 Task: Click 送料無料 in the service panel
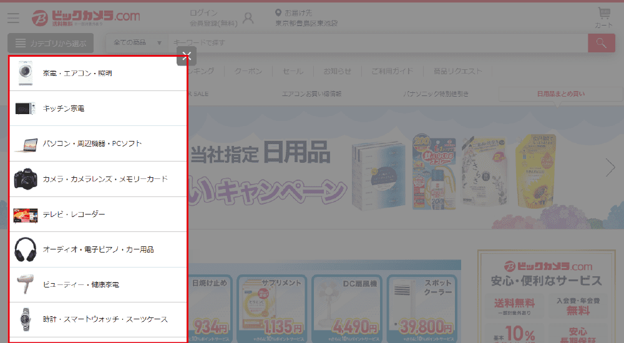point(515,306)
